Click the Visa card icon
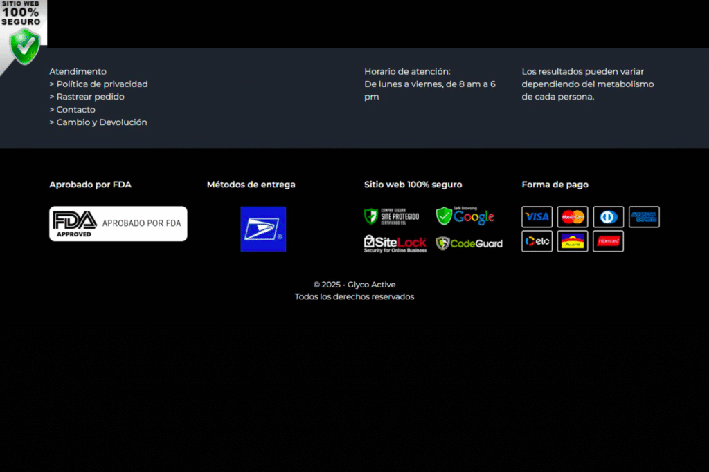Viewport: 709px width, 472px height. point(537,217)
